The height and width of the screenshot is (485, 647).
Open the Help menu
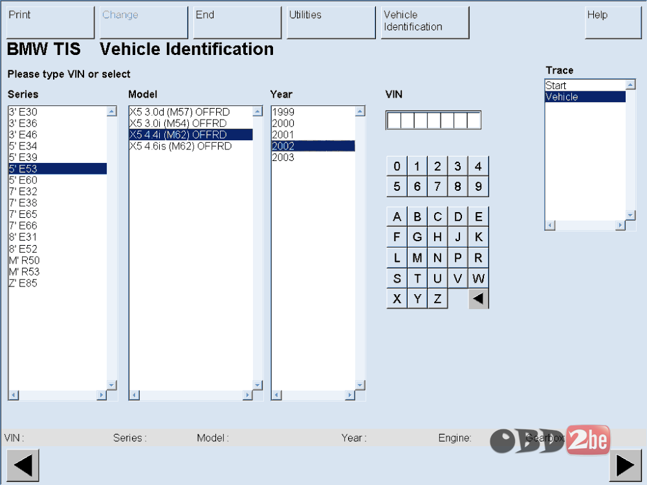[x=613, y=23]
